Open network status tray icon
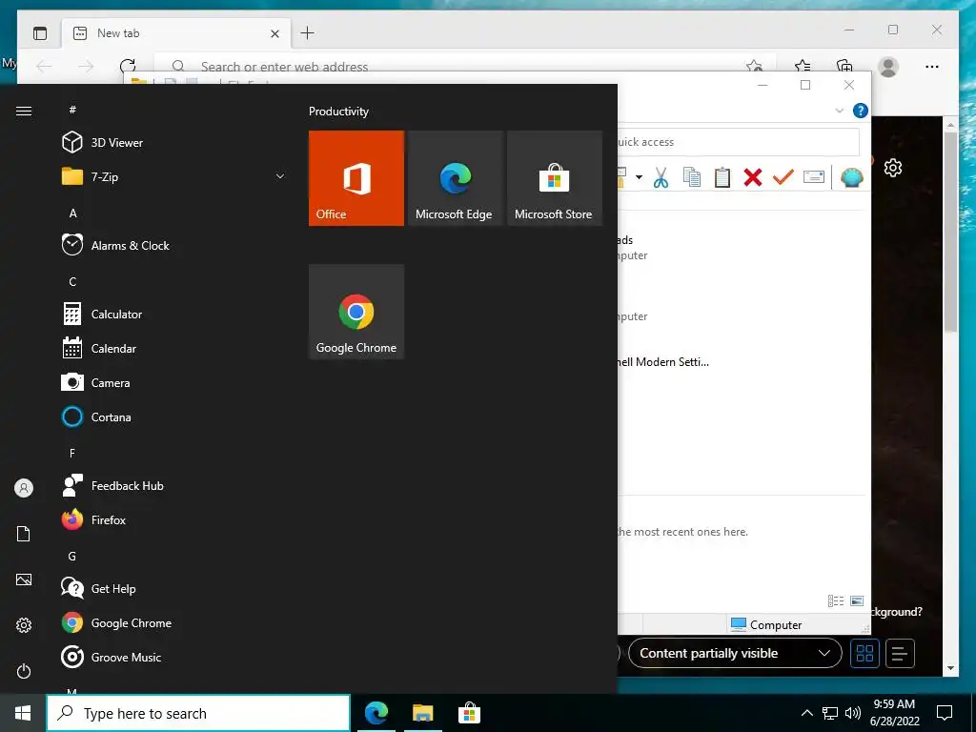This screenshot has height=732, width=976. coord(830,713)
